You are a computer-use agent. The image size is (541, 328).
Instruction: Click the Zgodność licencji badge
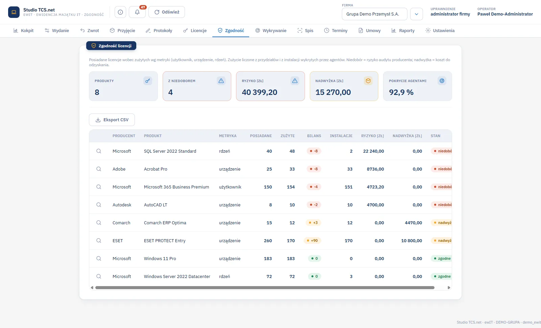click(x=111, y=46)
